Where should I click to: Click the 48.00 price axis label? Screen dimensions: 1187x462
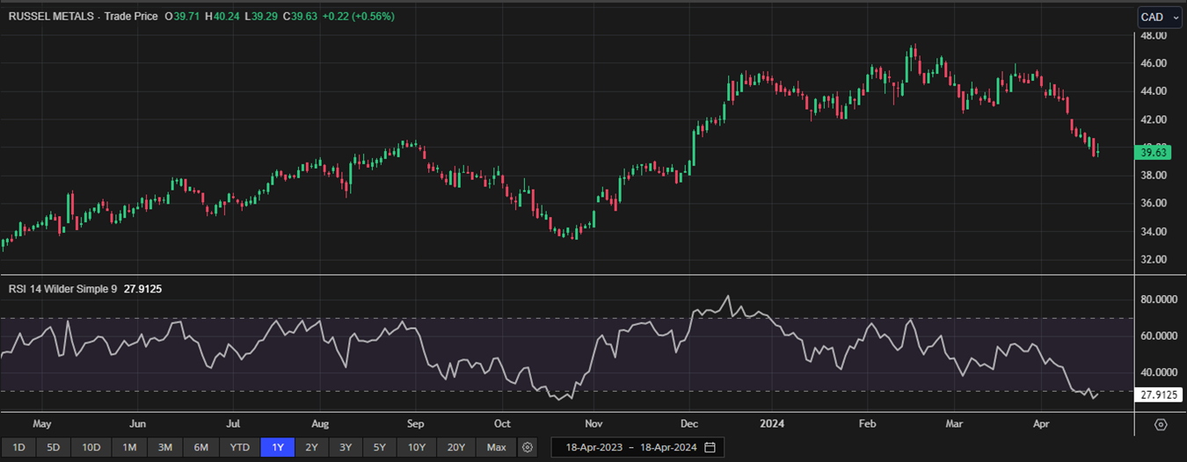pyautogui.click(x=1155, y=35)
